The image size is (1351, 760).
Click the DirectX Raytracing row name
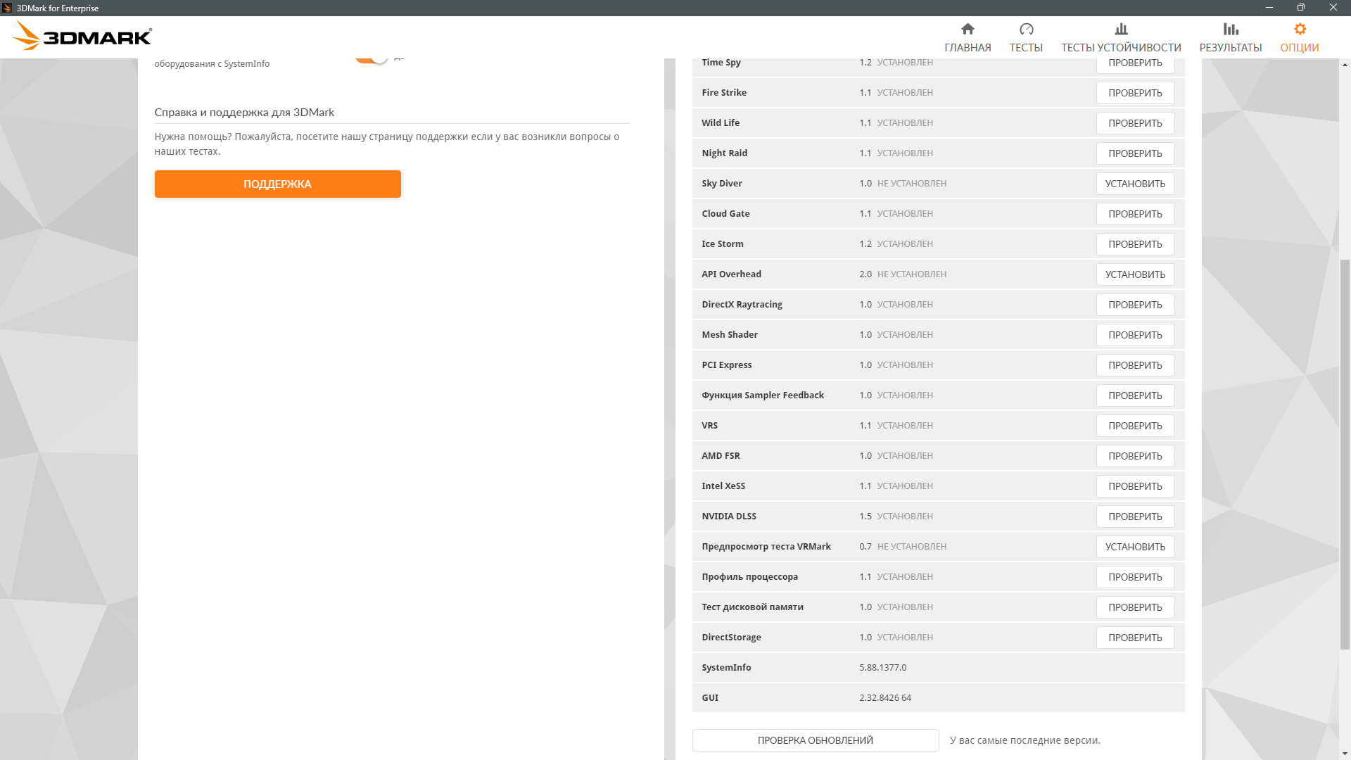(742, 304)
